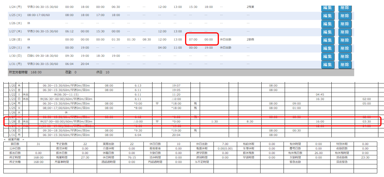Open edit for 1/27 (木) early shift
384x177 pixels.
coord(328,32)
